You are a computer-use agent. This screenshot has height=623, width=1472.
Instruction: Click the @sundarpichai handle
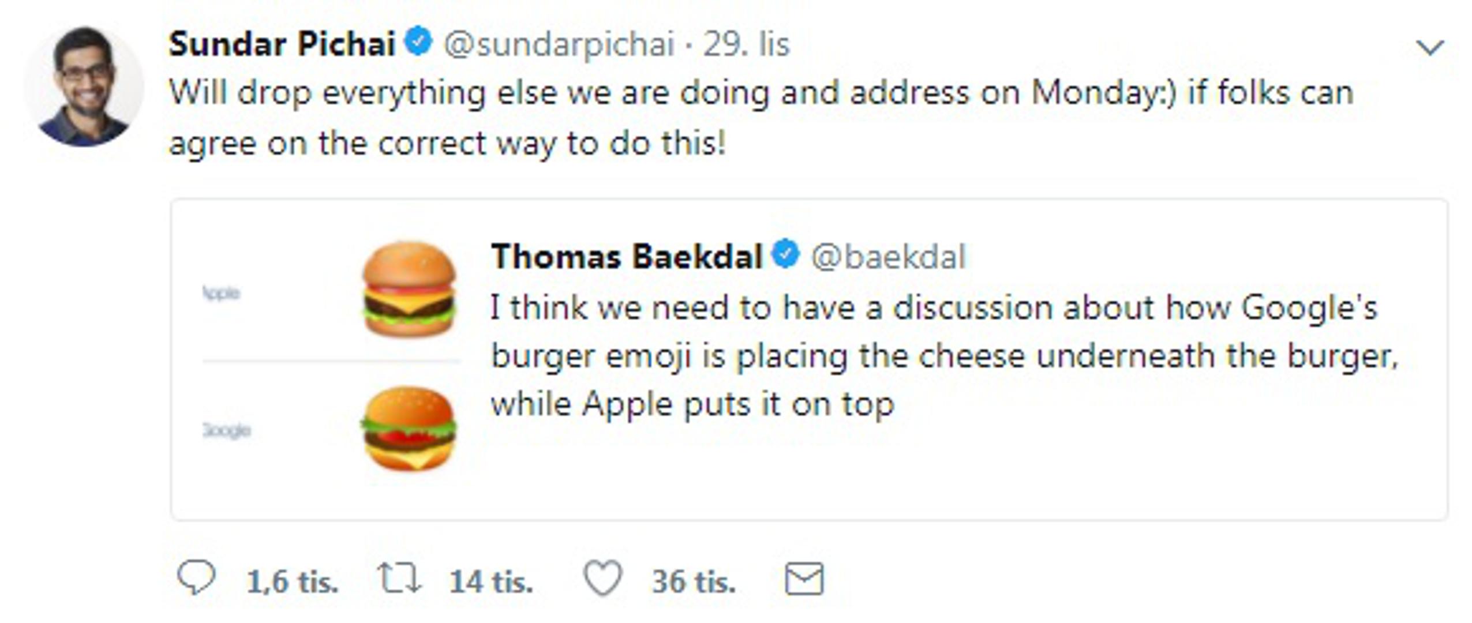point(559,44)
